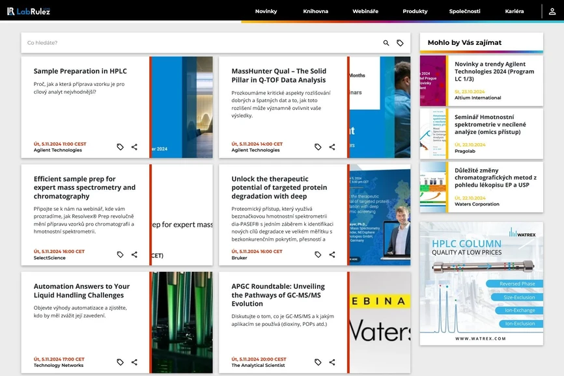Click 'Agilent Technologies' under Sample Preparation card

pyautogui.click(x=57, y=150)
